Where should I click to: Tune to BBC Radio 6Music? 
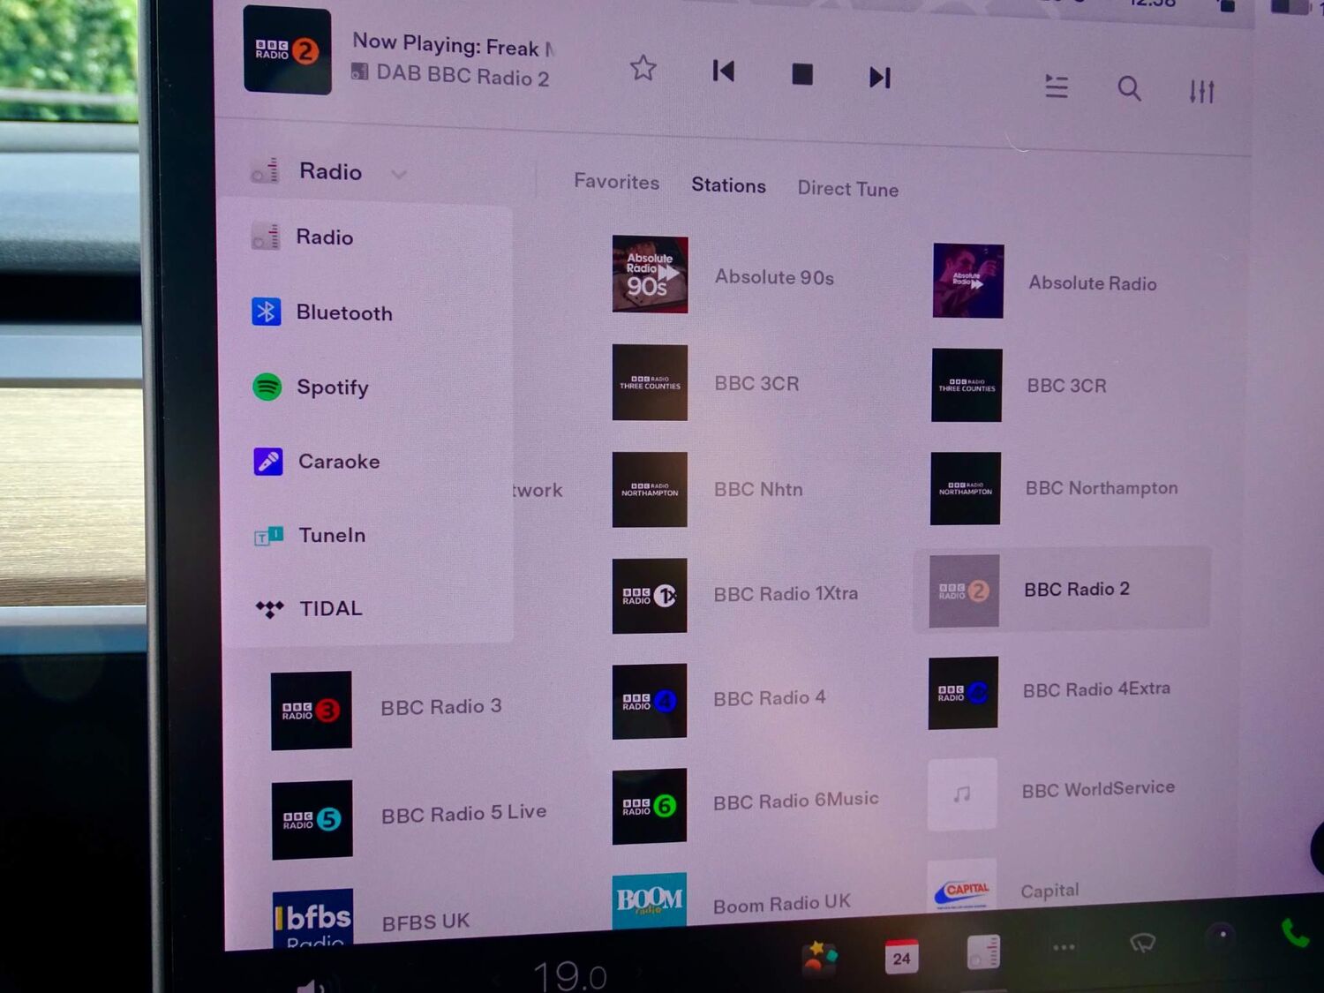click(796, 801)
